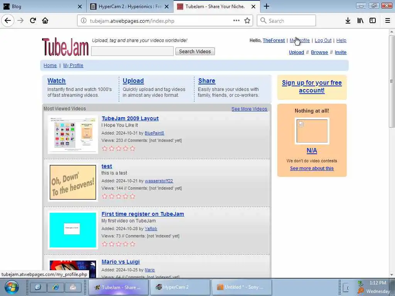Viewport: 395px width, 296px height.
Task: Close the Blog tab
Action: pos(80,7)
